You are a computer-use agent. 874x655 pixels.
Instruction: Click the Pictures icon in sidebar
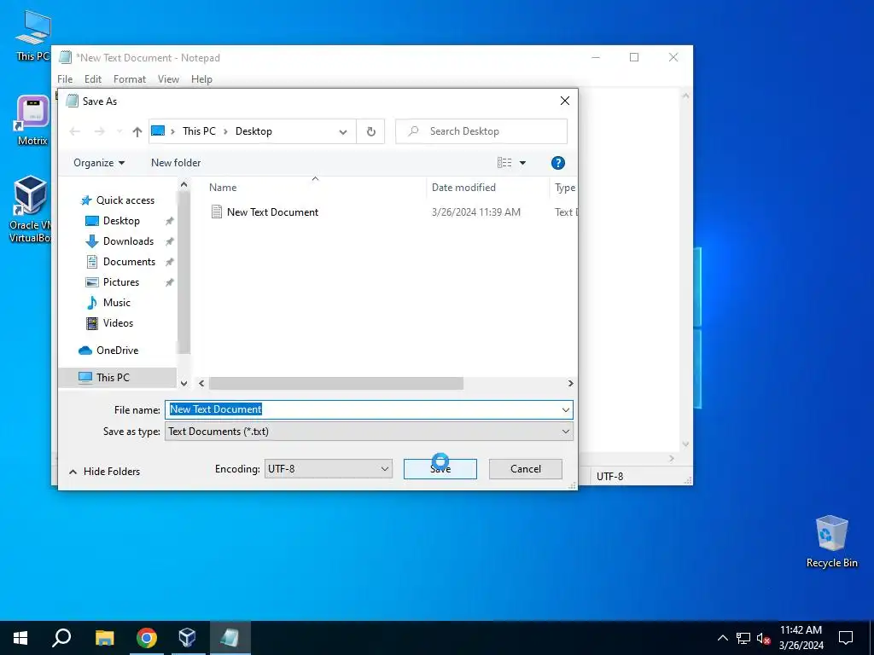[x=92, y=282]
